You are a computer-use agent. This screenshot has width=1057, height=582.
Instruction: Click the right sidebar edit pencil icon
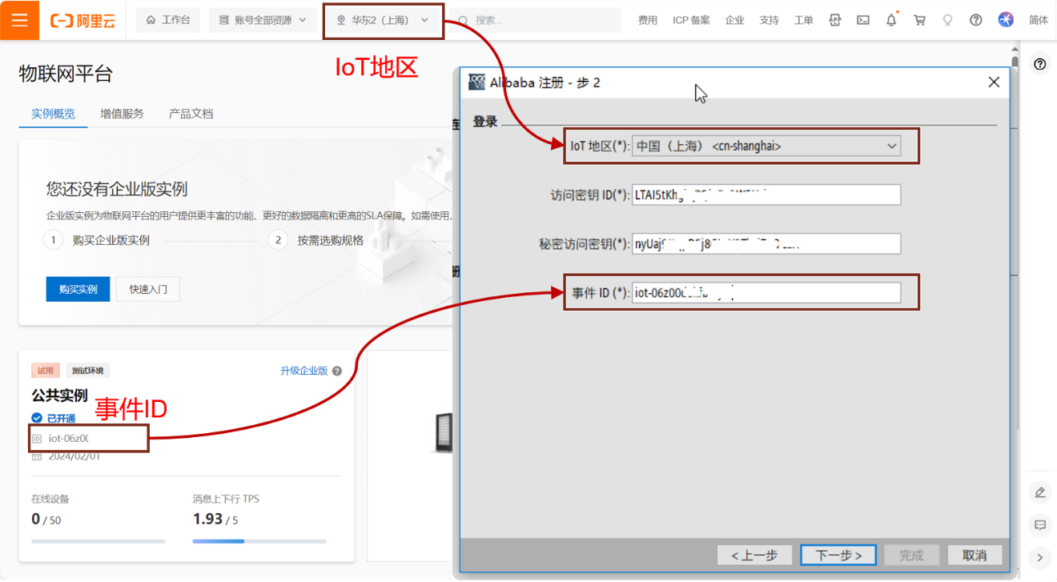point(1040,492)
